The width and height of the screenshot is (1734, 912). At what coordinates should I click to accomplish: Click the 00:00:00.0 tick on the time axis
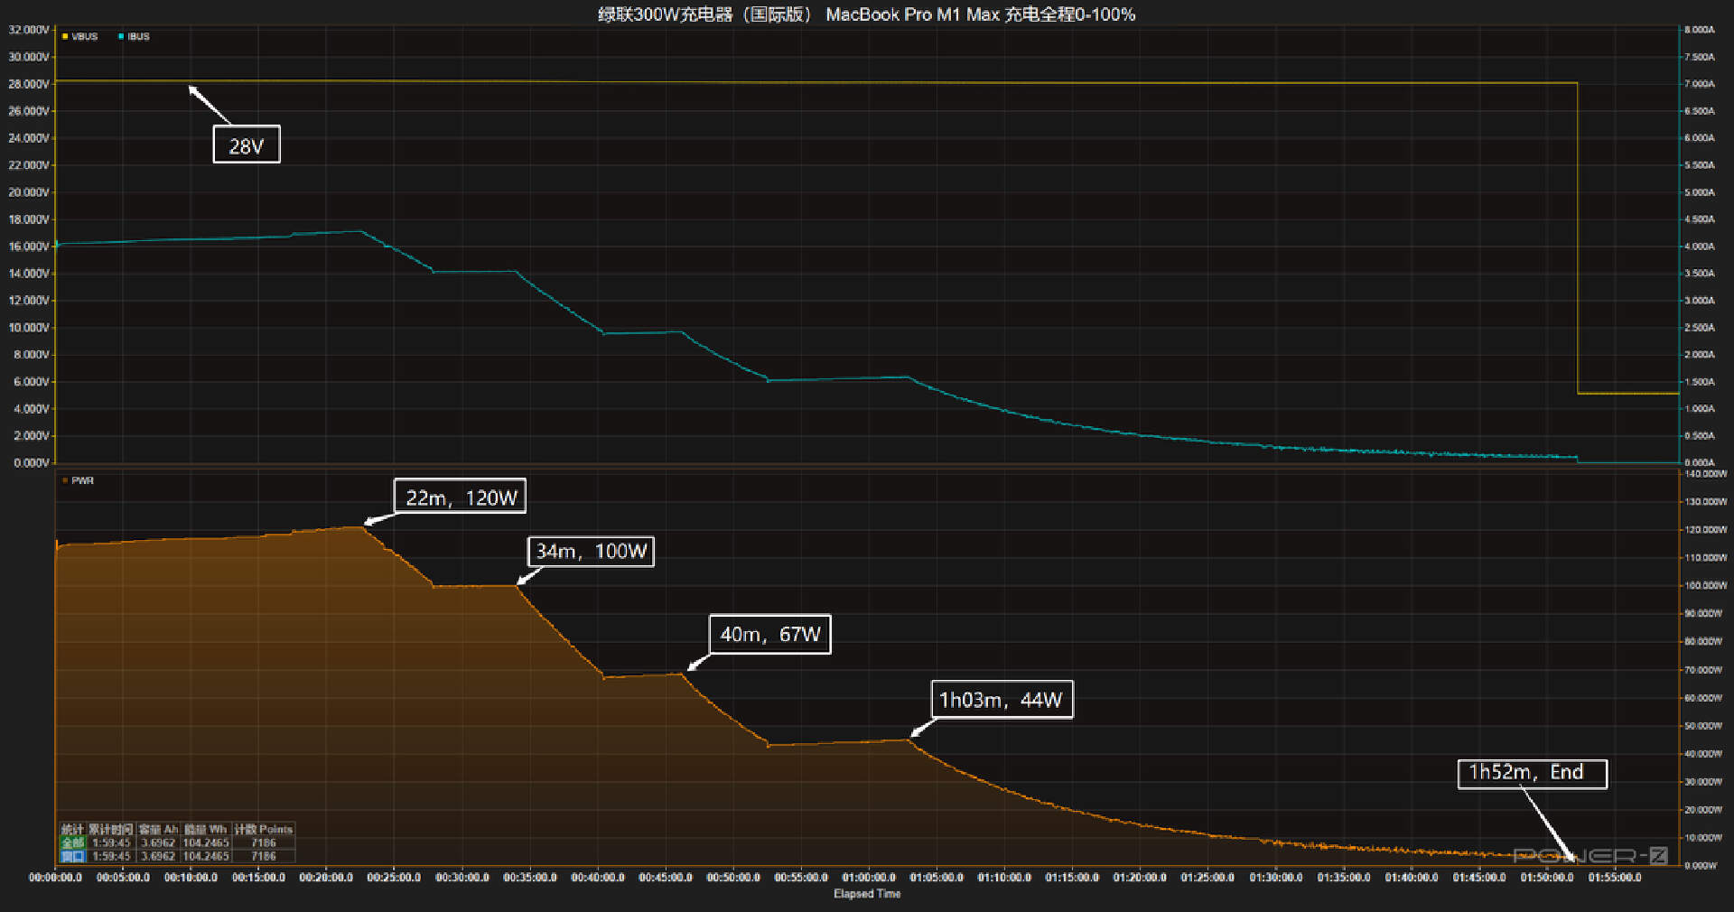pyautogui.click(x=55, y=878)
